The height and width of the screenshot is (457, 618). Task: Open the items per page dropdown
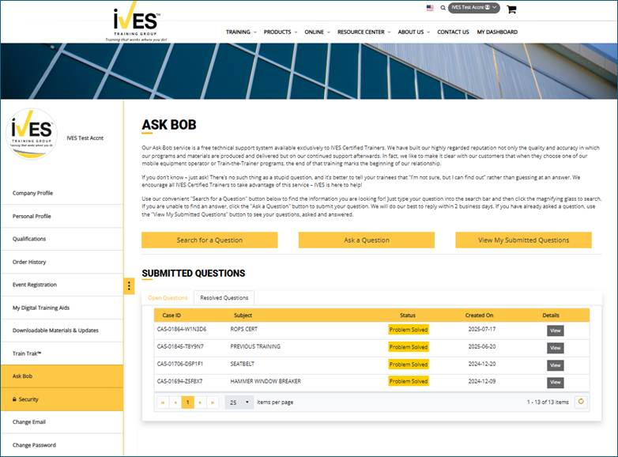pyautogui.click(x=239, y=402)
